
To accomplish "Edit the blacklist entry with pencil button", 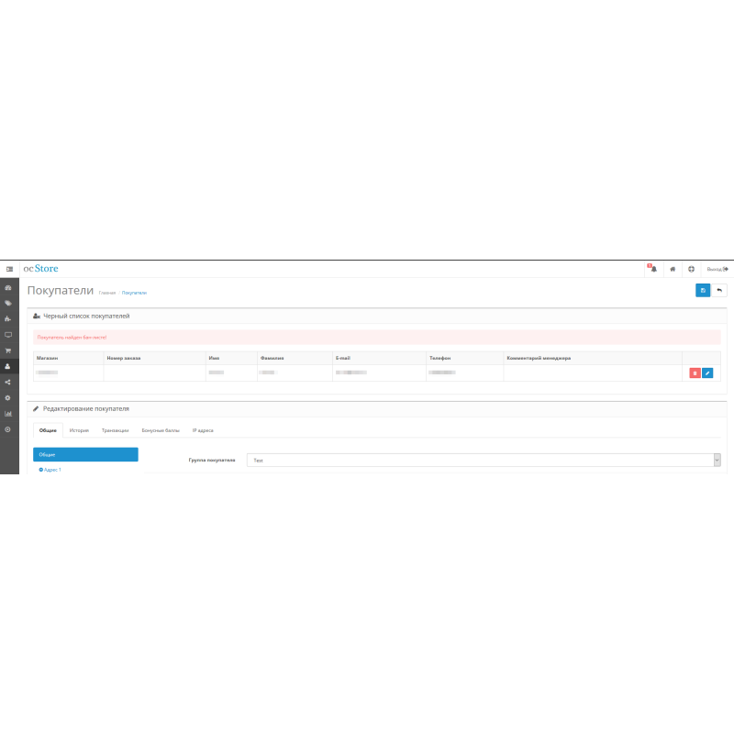I will pyautogui.click(x=707, y=373).
